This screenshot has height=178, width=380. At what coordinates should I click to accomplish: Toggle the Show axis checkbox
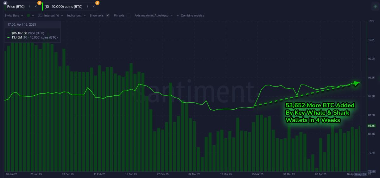[108, 15]
